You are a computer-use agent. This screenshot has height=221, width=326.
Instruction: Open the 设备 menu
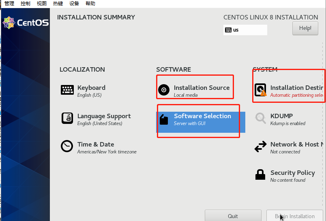point(74,4)
